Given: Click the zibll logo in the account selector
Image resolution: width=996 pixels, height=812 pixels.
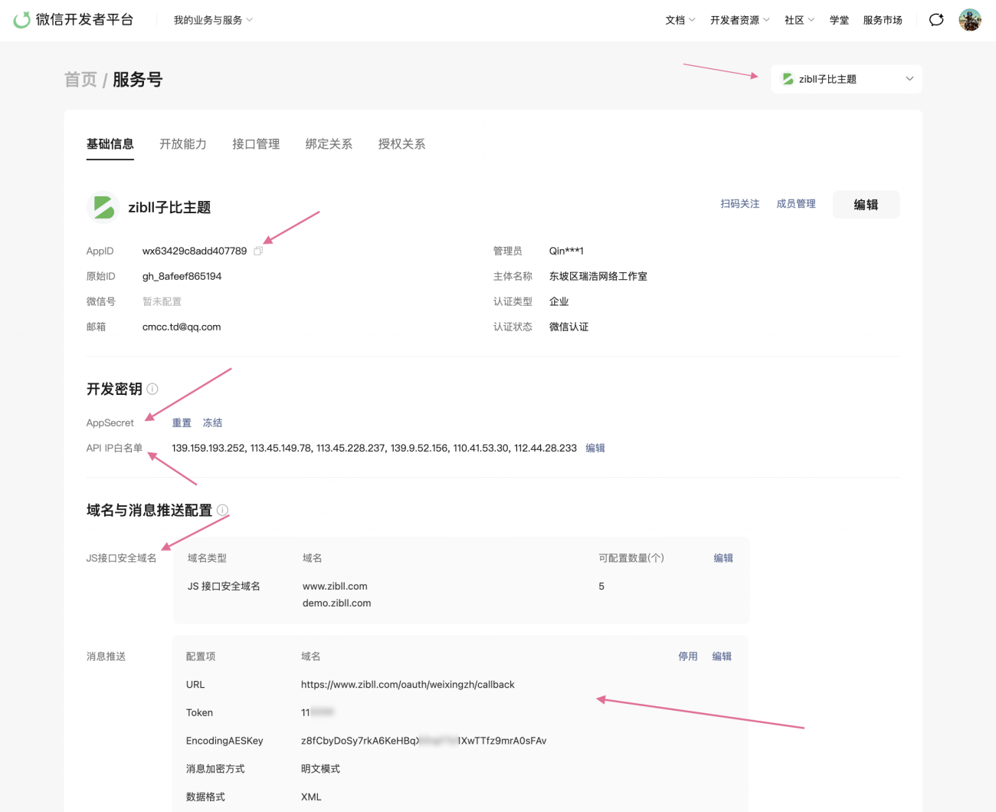Looking at the screenshot, I should (788, 78).
